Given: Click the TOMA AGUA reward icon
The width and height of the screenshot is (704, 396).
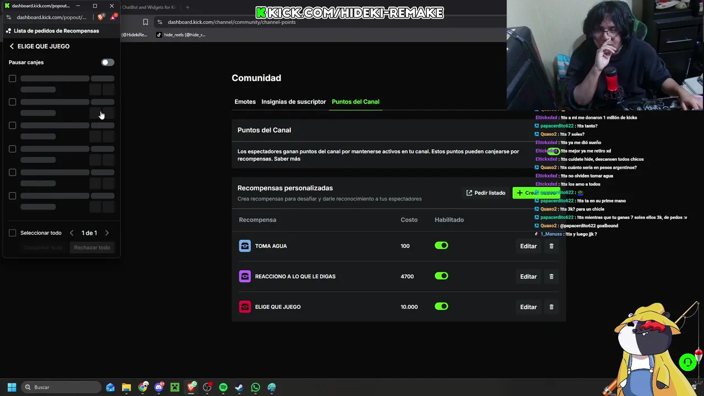Looking at the screenshot, I should click(245, 246).
